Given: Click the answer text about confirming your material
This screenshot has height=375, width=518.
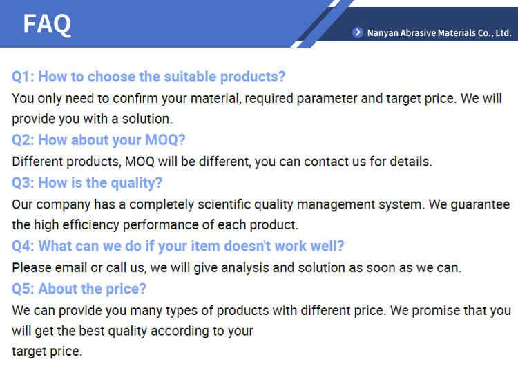Looking at the screenshot, I should [x=257, y=99].
